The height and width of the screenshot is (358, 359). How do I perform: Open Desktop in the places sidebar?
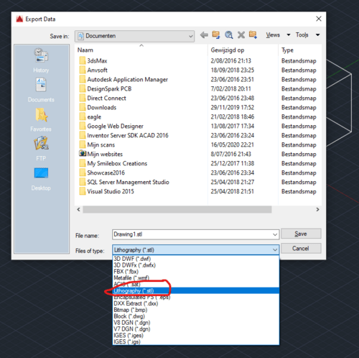[41, 179]
